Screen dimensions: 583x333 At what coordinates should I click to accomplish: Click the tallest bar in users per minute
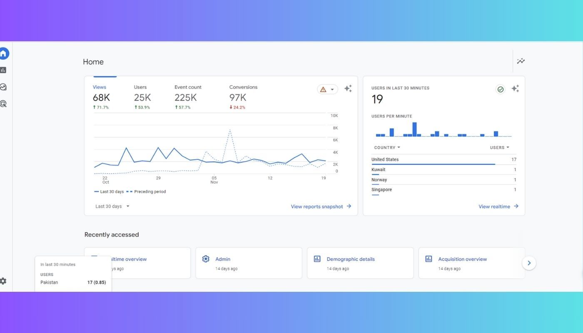414,129
